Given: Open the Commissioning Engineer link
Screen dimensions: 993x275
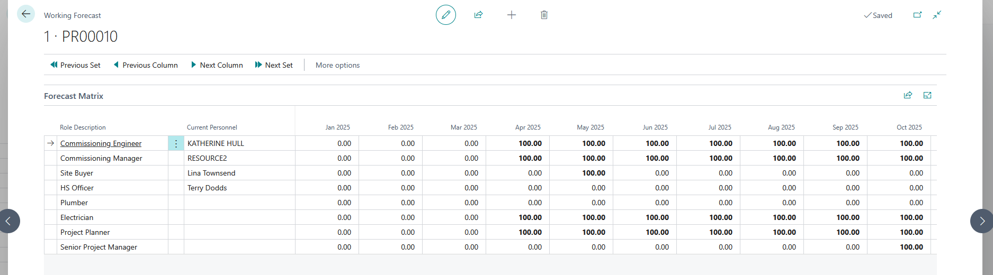Looking at the screenshot, I should click(x=101, y=143).
